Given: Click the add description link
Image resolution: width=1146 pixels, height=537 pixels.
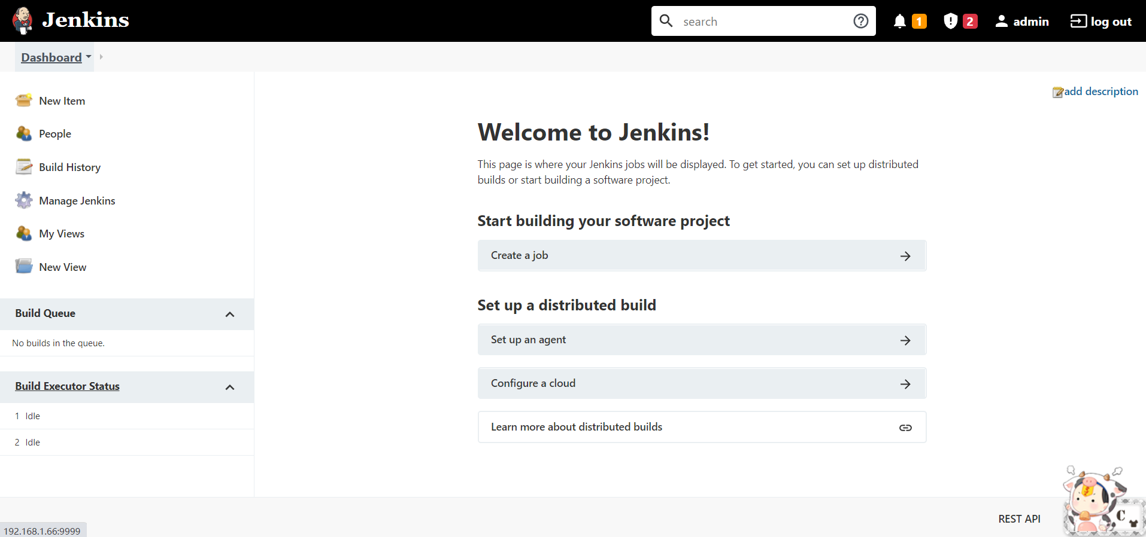Looking at the screenshot, I should pyautogui.click(x=1100, y=91).
